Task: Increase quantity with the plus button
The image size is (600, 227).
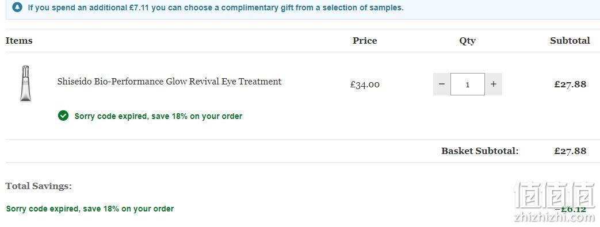Action: pos(494,84)
